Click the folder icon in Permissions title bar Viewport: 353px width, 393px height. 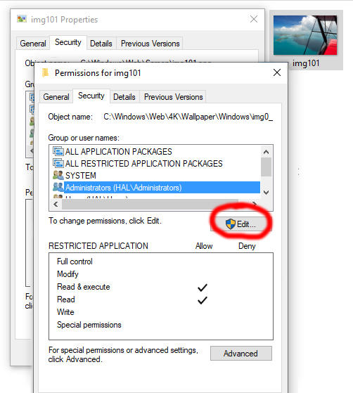[45, 72]
